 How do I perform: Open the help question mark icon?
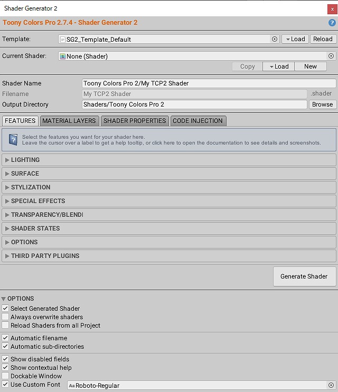332,23
